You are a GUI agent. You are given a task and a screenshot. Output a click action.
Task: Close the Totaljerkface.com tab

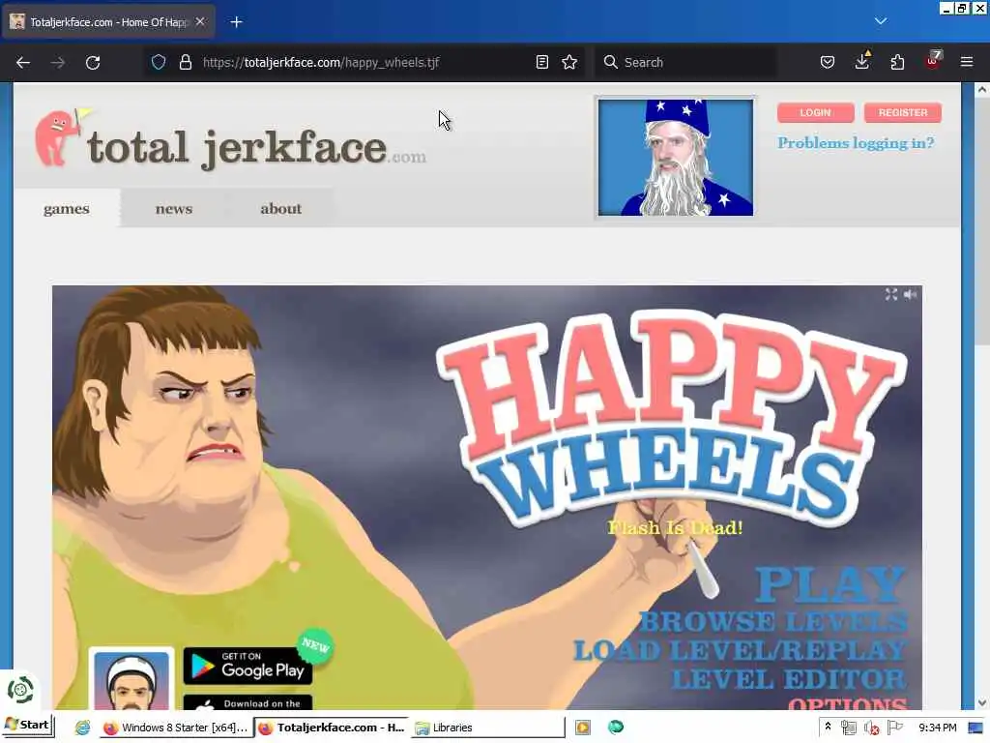point(200,21)
